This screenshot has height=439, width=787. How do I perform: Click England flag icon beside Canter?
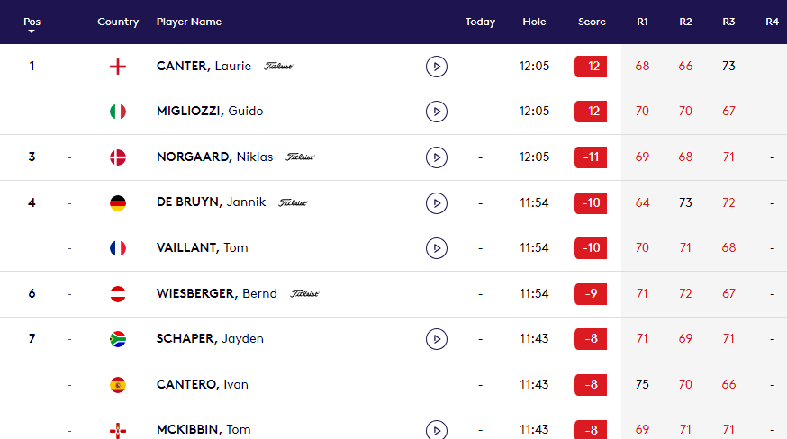pos(118,66)
